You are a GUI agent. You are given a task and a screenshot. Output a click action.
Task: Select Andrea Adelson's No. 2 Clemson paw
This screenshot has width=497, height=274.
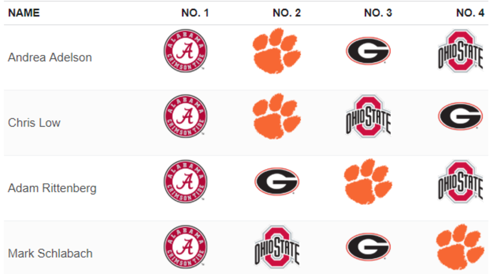click(277, 51)
